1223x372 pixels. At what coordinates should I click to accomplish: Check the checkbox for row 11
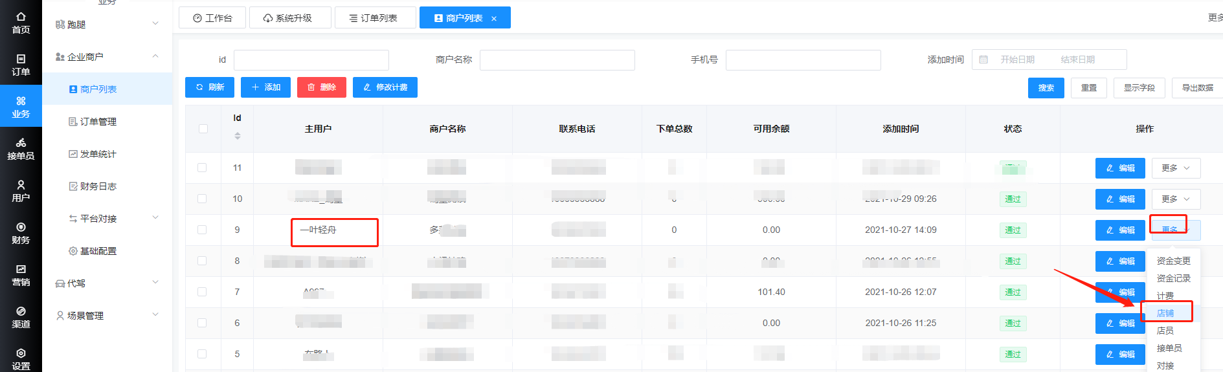pyautogui.click(x=202, y=168)
